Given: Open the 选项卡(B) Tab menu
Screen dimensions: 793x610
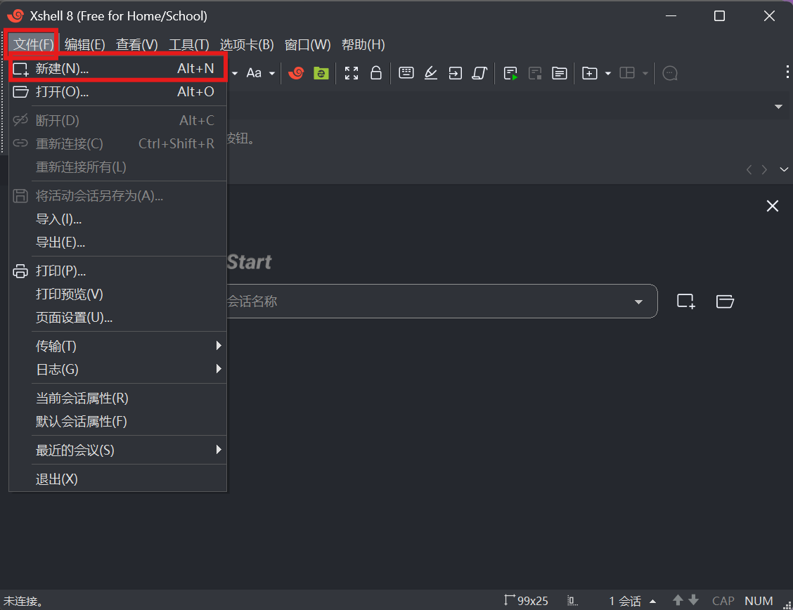Looking at the screenshot, I should pyautogui.click(x=247, y=45).
